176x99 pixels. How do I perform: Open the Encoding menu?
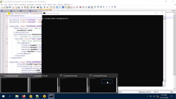point(22,4)
